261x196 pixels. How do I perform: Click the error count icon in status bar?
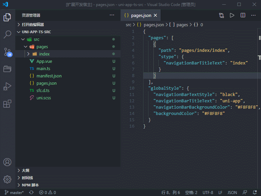pyautogui.click(x=41, y=192)
